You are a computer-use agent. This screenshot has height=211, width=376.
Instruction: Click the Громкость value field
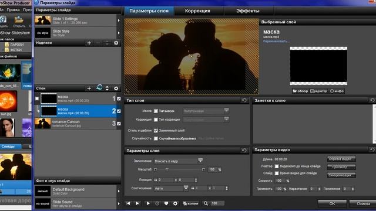279,189
